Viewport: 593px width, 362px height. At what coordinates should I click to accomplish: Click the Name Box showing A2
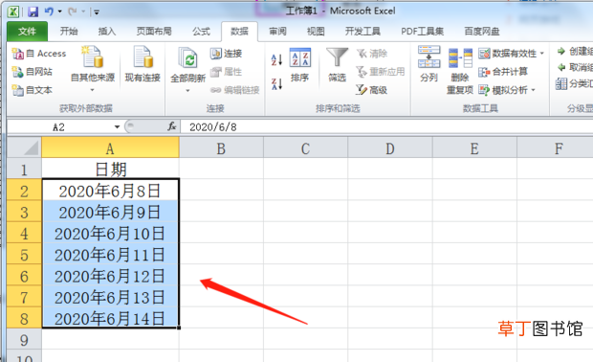click(x=59, y=126)
